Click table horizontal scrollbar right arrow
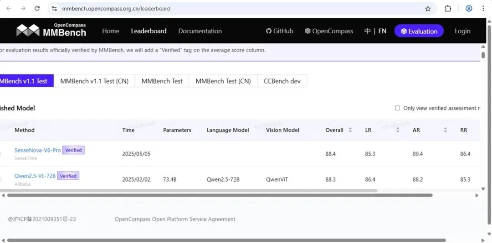This screenshot has height=243, width=492. point(477,195)
